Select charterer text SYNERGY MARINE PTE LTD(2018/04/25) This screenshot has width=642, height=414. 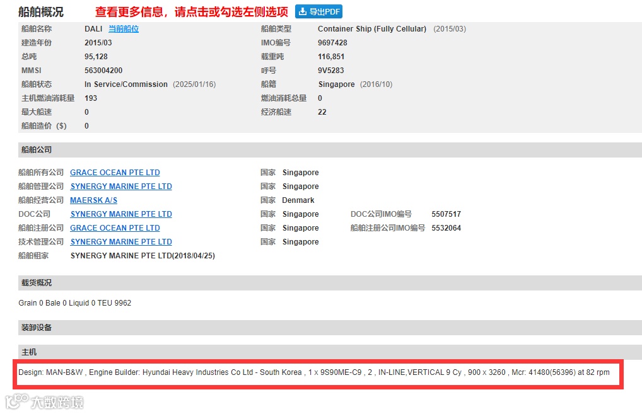(x=143, y=256)
